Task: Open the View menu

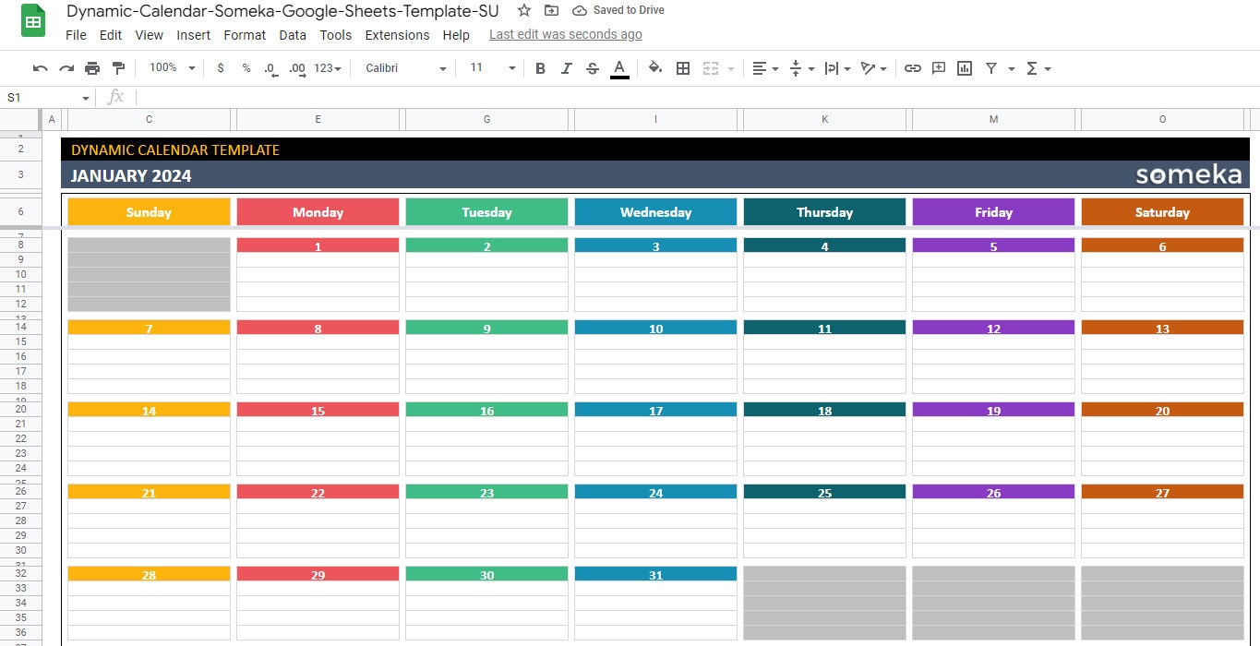Action: pyautogui.click(x=149, y=35)
